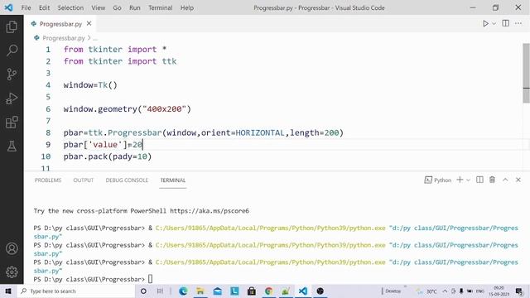Expand the run button dropdown arrow
530x298 pixels.
coord(494,23)
